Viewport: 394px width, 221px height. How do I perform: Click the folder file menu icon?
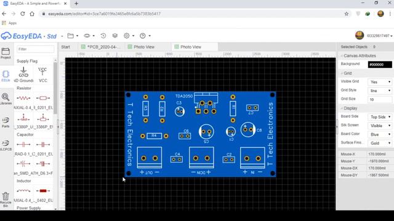(x=71, y=36)
